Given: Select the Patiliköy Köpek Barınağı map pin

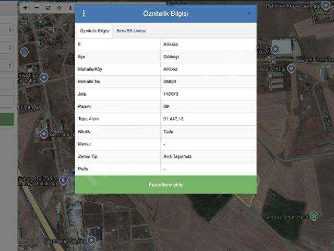Looking at the screenshot, I should (326, 5).
